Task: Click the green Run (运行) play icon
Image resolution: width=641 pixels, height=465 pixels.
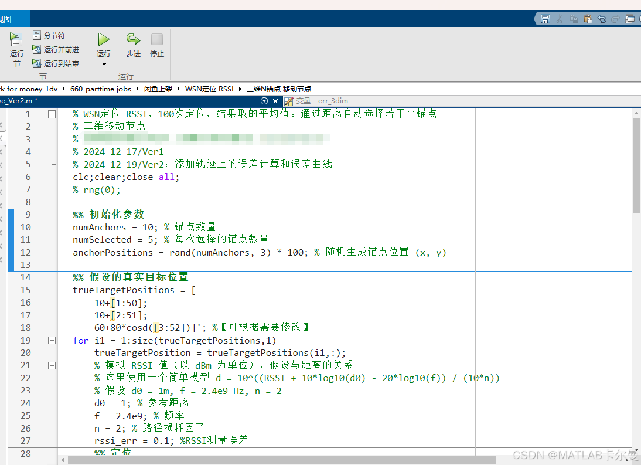Action: pyautogui.click(x=104, y=40)
